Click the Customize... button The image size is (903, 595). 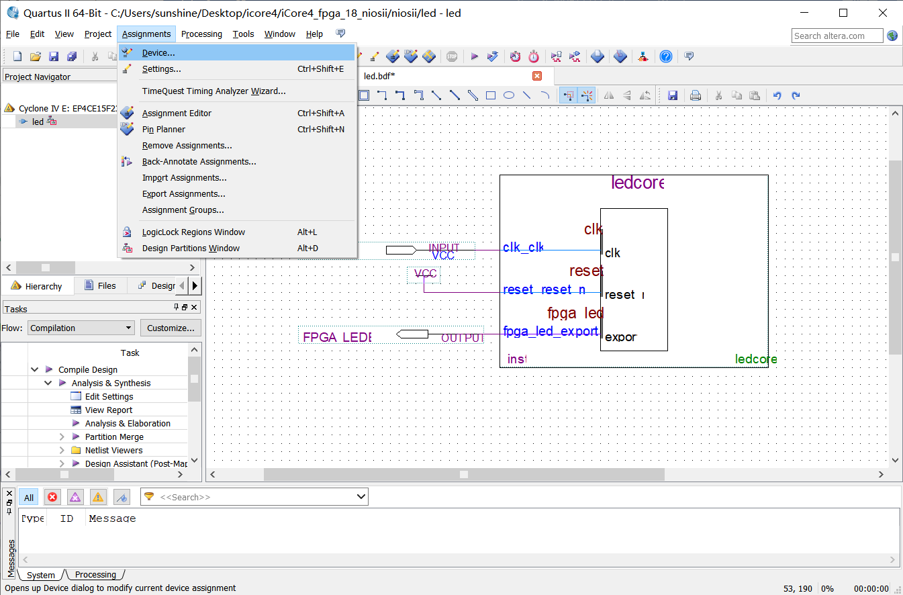(171, 328)
